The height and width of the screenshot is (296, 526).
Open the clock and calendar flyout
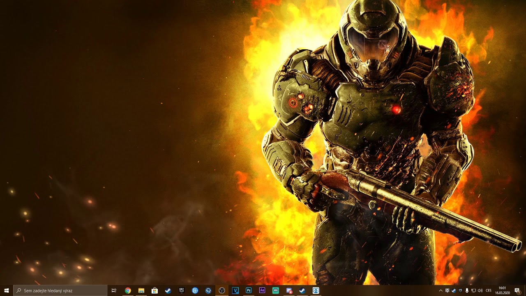pyautogui.click(x=502, y=291)
